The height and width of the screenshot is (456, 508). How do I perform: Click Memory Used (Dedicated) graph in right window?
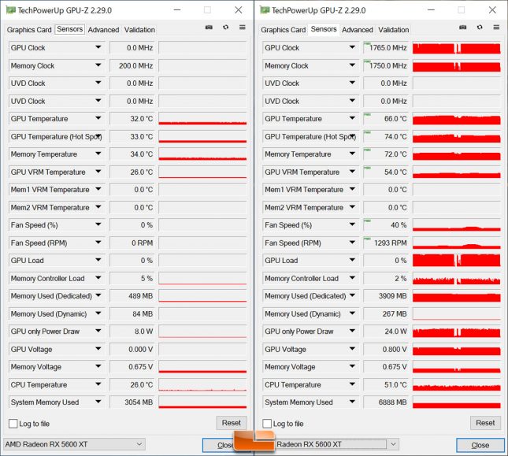[x=457, y=296]
